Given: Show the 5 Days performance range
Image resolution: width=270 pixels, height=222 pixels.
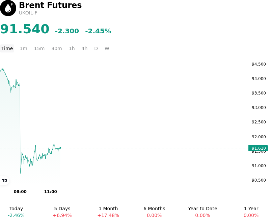Looking at the screenshot, I should click(62, 212).
